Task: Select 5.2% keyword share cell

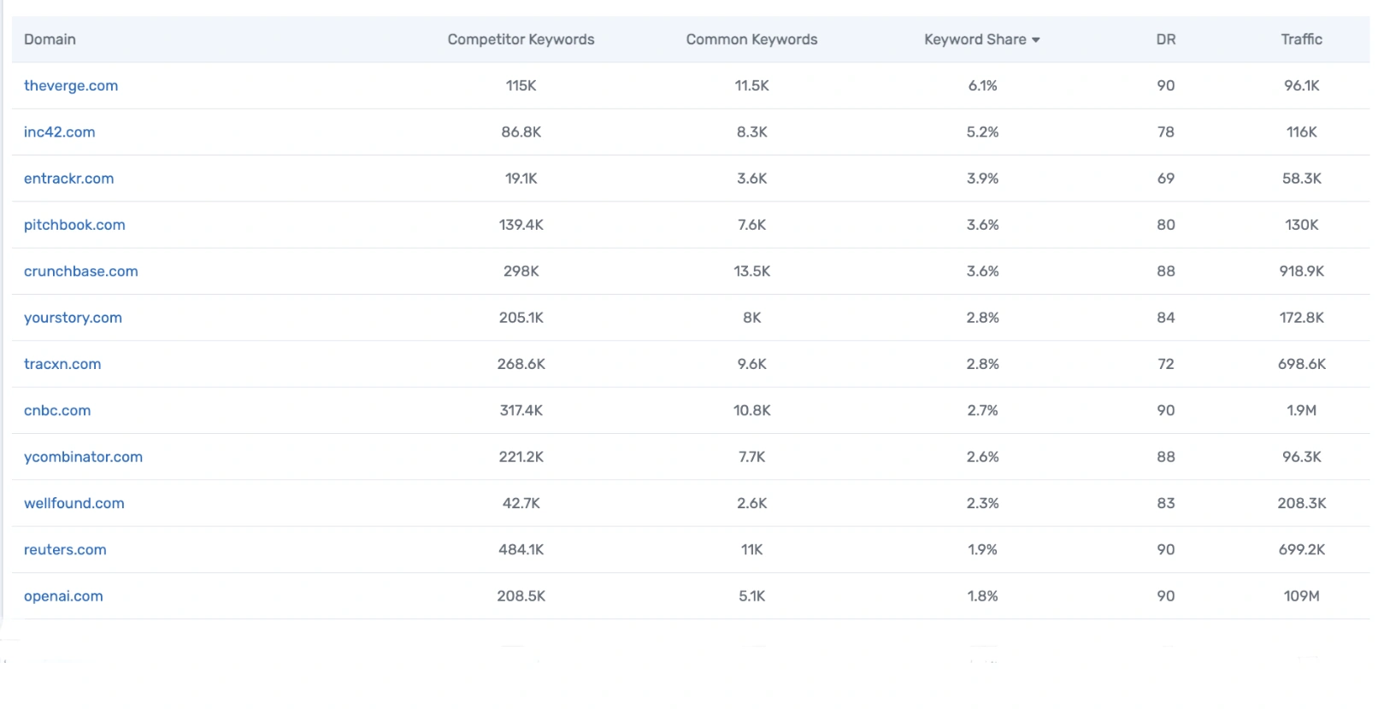Action: (982, 132)
